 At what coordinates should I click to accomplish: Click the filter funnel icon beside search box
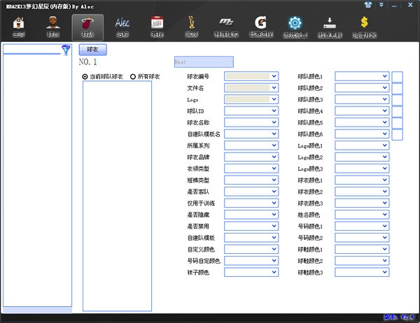66,50
